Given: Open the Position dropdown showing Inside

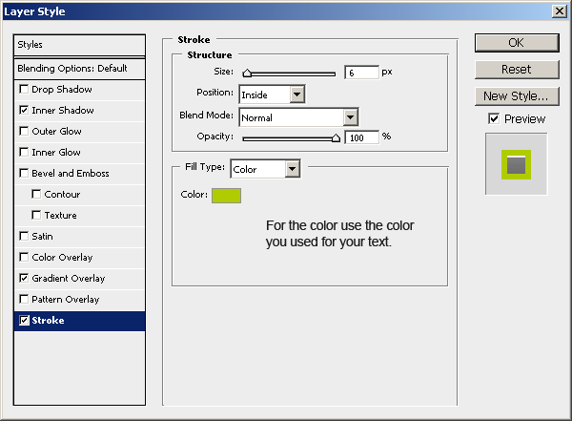Looking at the screenshot, I should (x=272, y=95).
